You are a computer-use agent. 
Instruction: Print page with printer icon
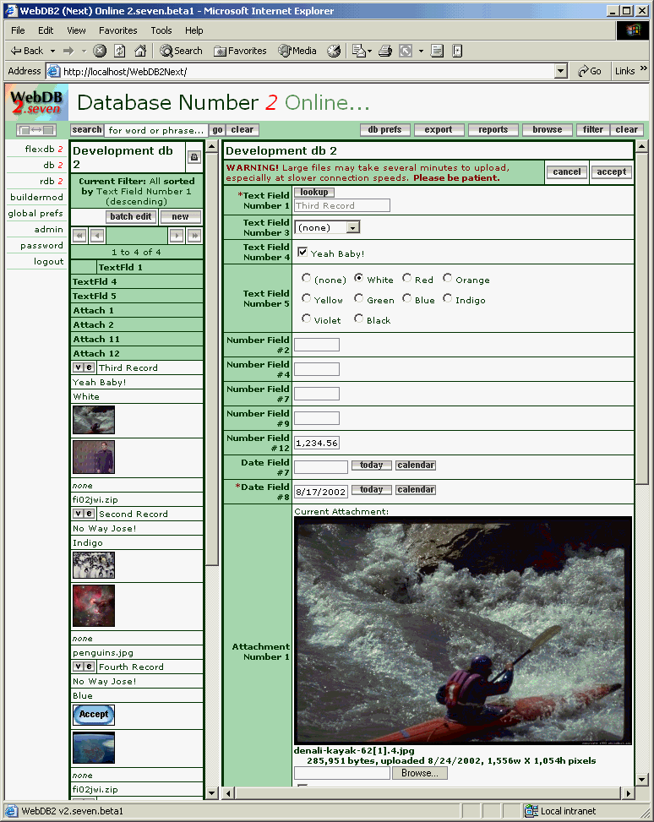point(385,51)
